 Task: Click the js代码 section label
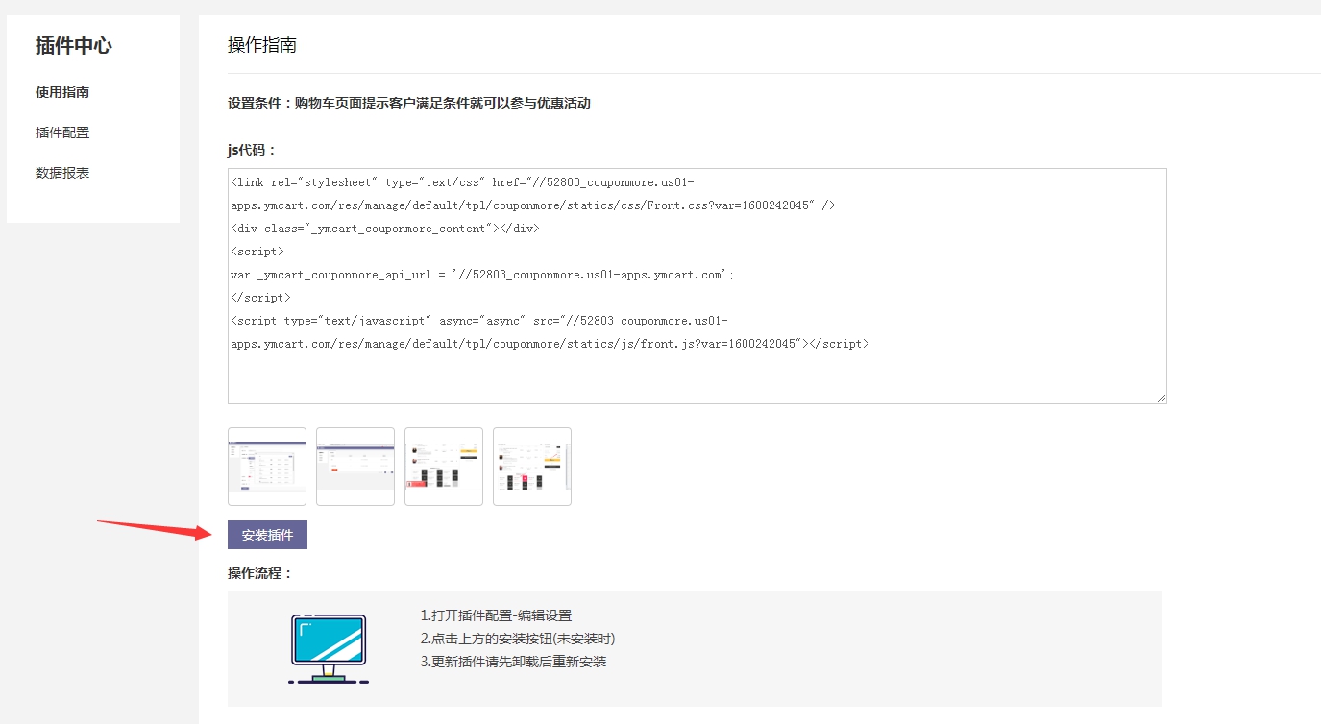click(x=252, y=150)
